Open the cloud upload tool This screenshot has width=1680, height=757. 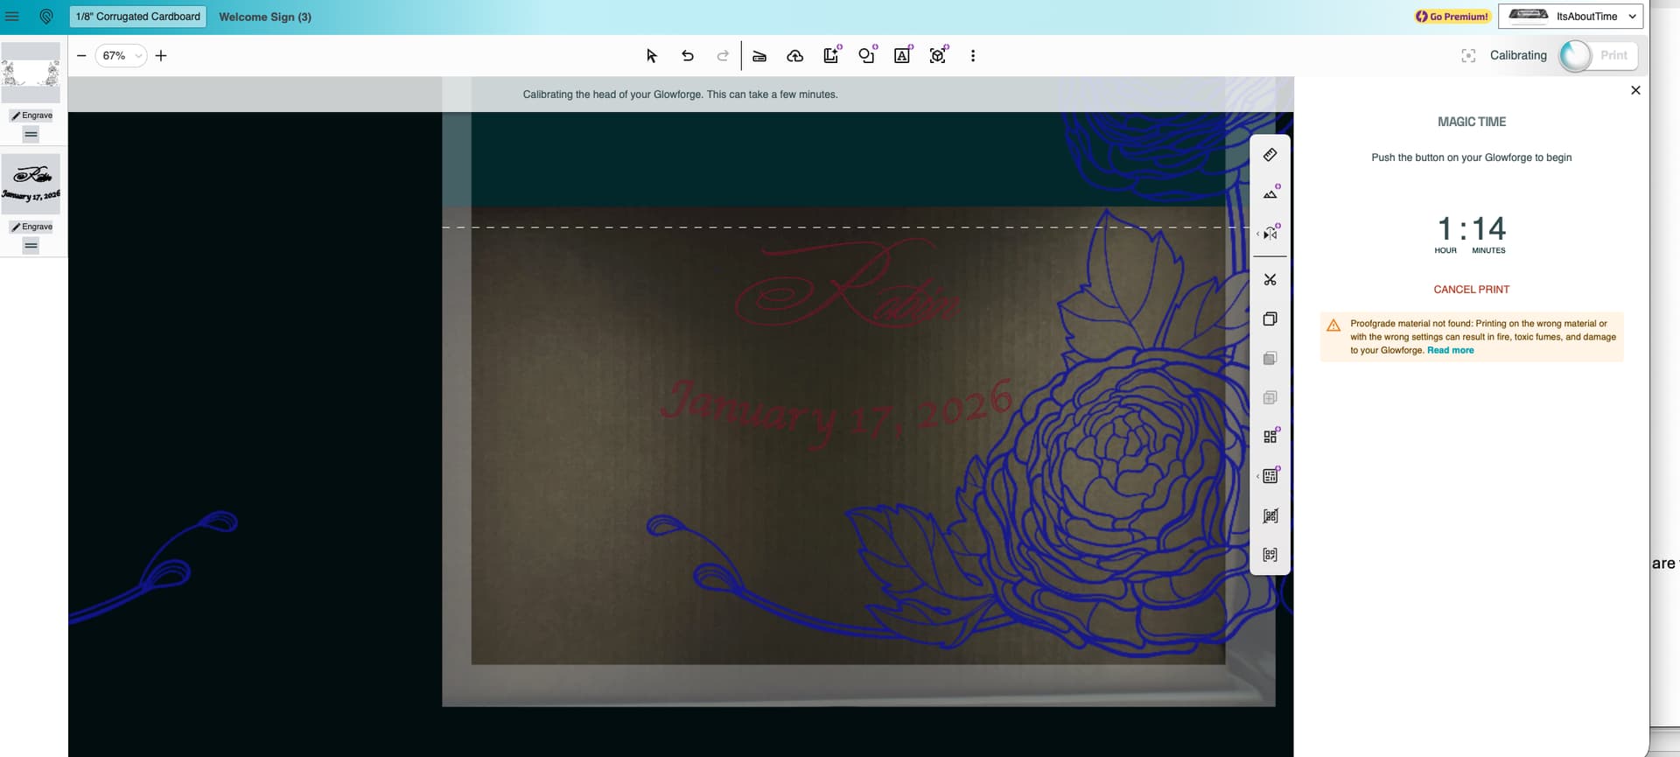(x=794, y=56)
